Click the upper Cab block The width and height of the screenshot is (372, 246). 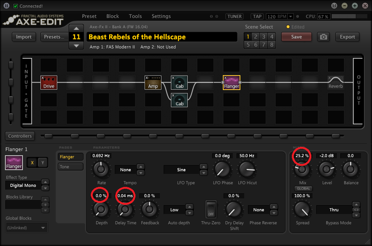coord(179,82)
